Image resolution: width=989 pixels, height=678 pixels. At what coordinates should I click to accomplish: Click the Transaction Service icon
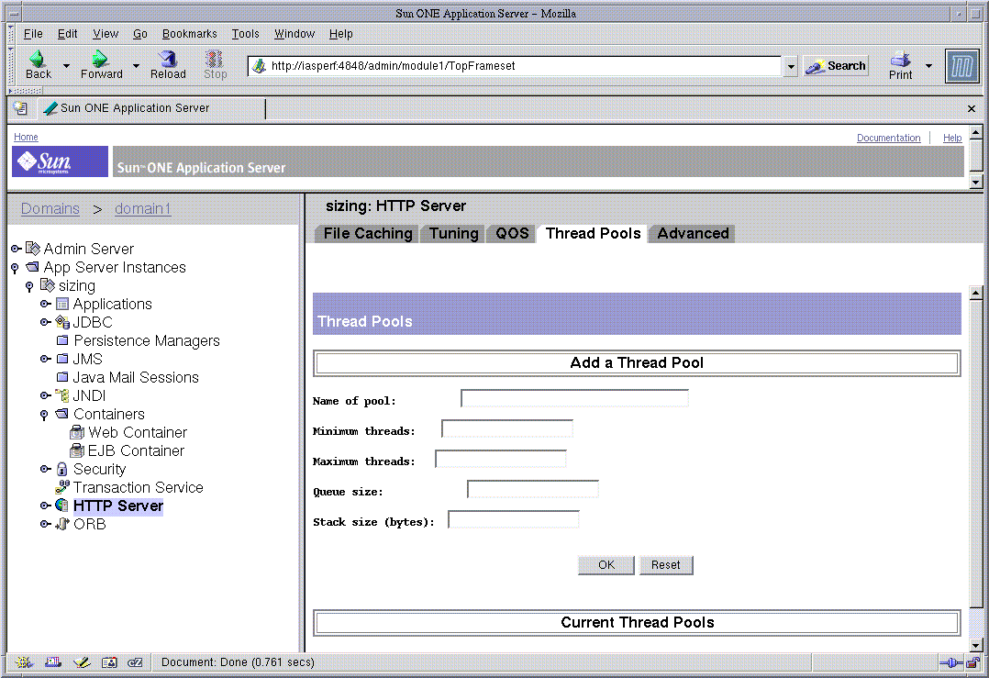61,487
